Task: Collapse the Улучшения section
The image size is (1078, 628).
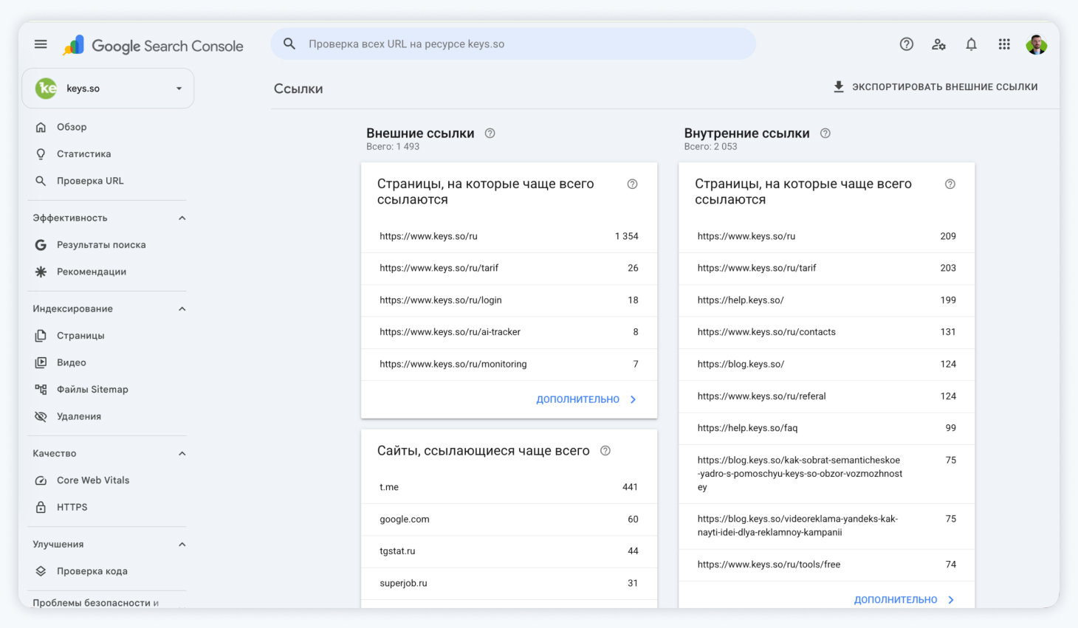Action: [x=182, y=545]
